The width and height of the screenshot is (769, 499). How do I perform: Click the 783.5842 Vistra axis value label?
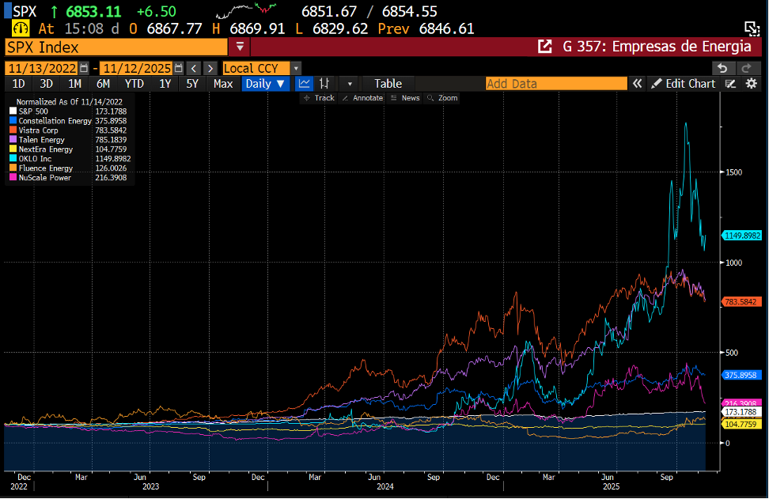tap(741, 302)
